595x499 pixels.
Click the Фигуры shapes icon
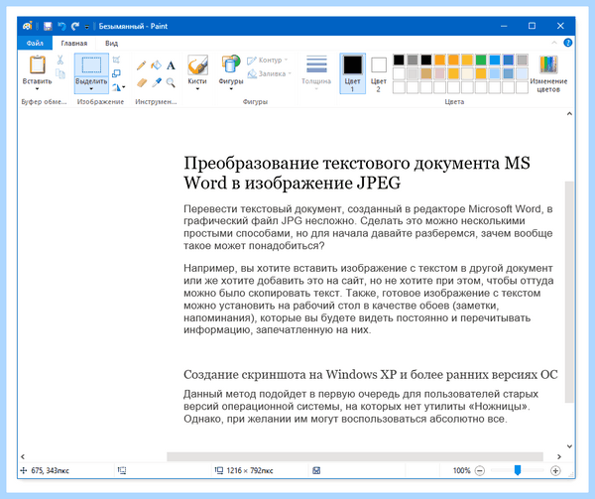pyautogui.click(x=231, y=64)
